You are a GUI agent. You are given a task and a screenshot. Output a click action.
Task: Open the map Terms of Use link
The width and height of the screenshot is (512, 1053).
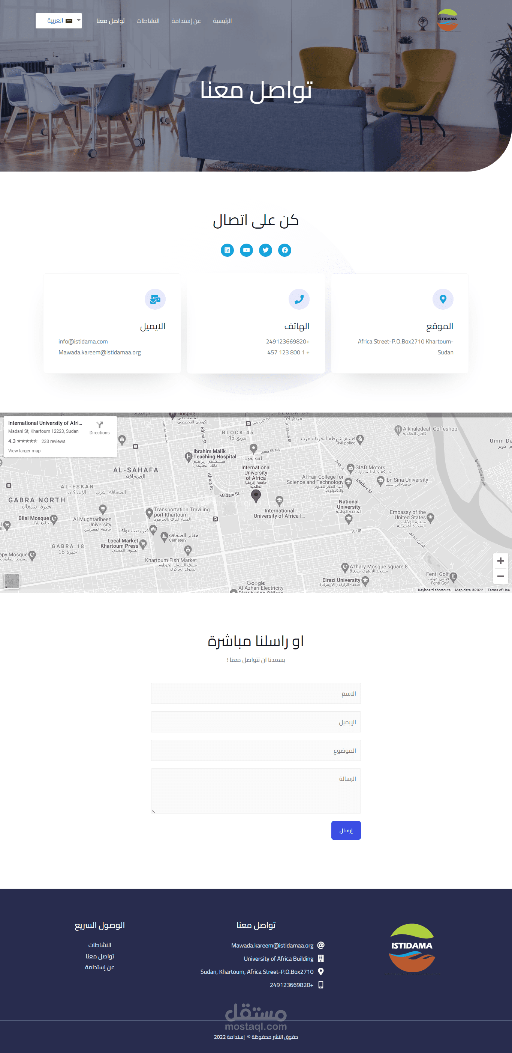click(x=499, y=590)
